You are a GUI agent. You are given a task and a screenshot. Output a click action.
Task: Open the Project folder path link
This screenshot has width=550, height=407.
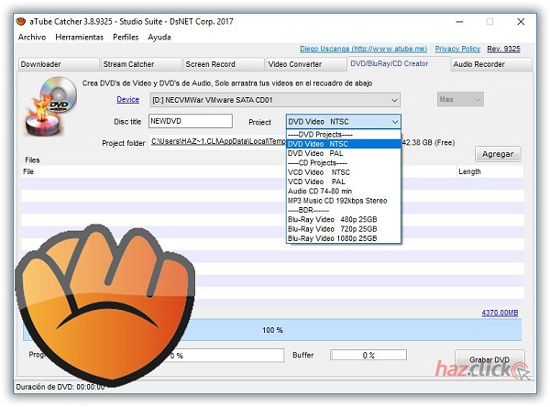coord(218,141)
